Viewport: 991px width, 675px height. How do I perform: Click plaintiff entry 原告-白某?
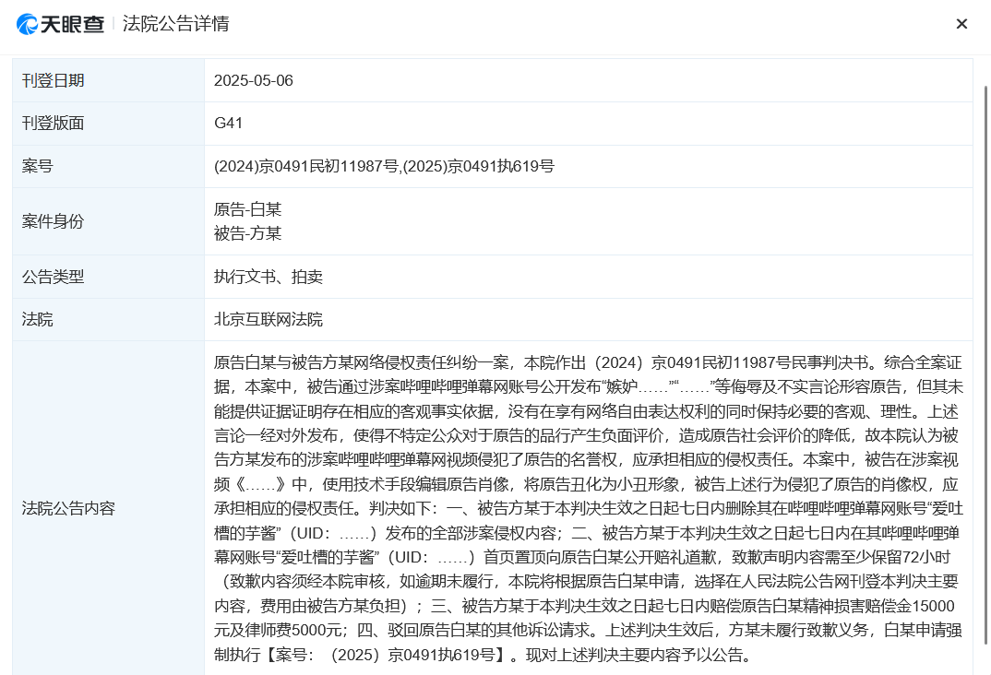click(x=247, y=209)
